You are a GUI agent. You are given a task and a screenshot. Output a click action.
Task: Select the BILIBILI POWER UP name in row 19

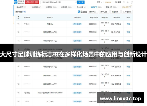tap(50, 93)
